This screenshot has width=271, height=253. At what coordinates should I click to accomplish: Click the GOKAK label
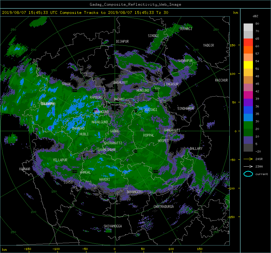pyautogui.click(x=67, y=84)
